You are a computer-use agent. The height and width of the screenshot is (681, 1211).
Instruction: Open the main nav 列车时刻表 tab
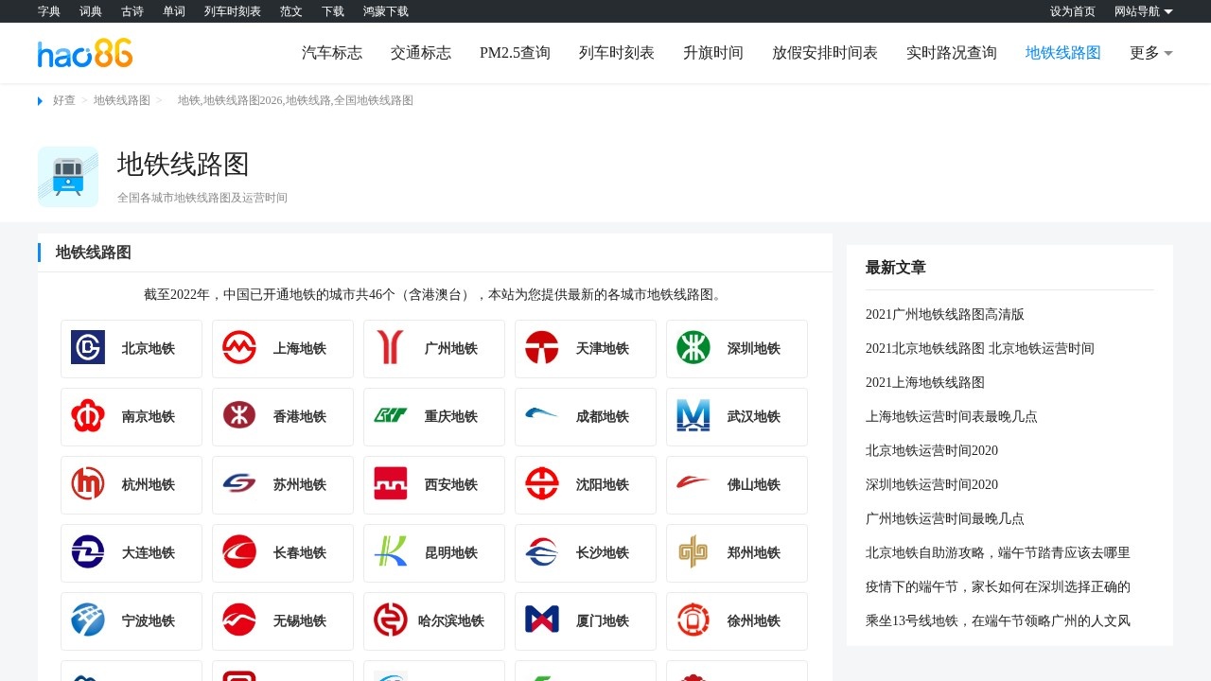coord(617,53)
